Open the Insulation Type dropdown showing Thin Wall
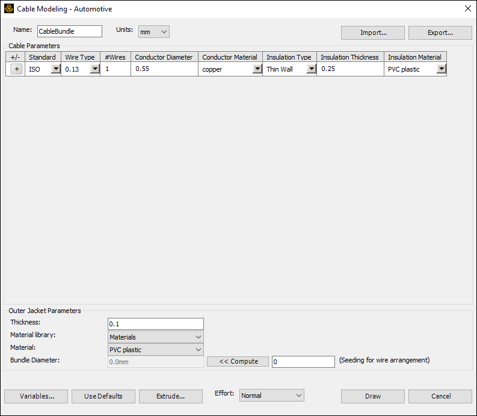Screen dimensions: 477x416 pyautogui.click(x=312, y=69)
